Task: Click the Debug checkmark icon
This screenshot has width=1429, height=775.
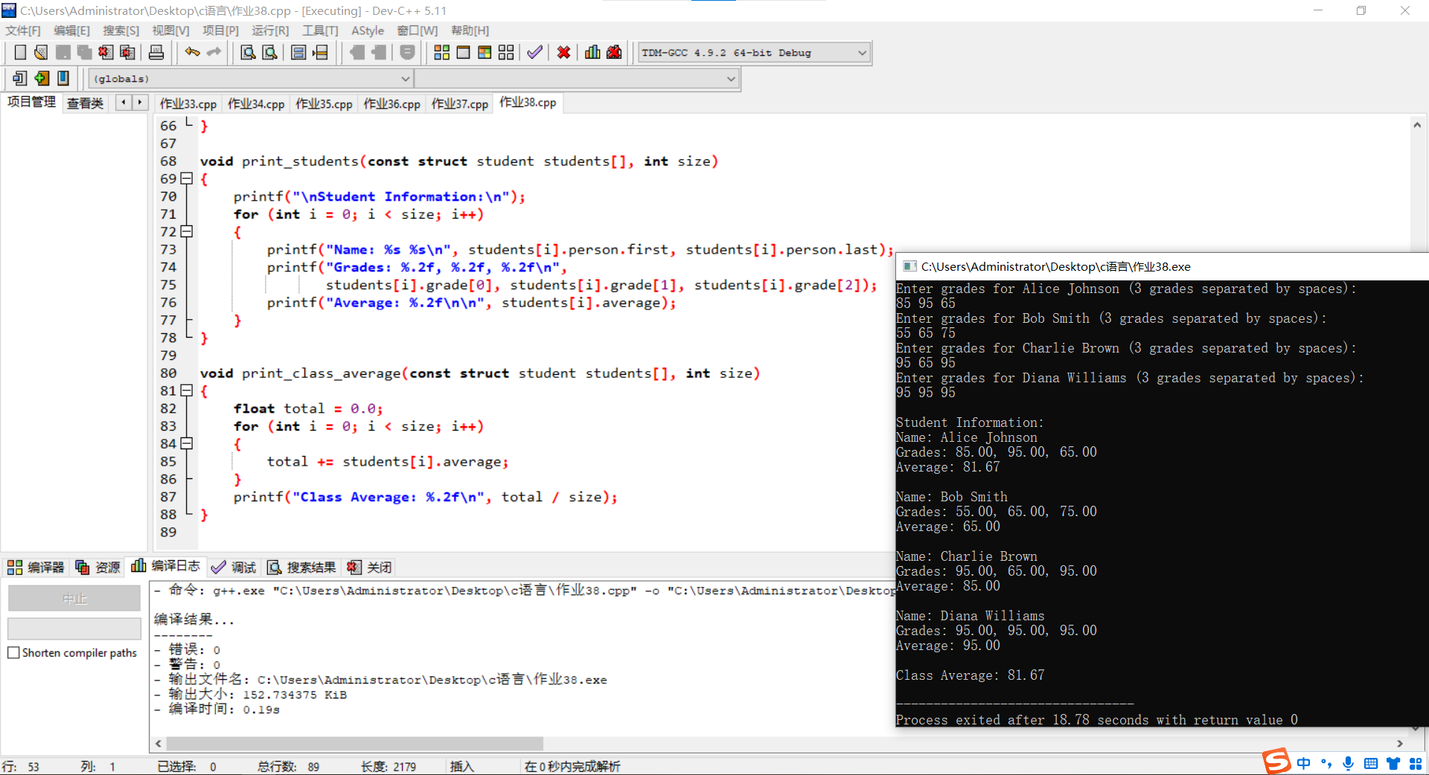Action: (534, 52)
